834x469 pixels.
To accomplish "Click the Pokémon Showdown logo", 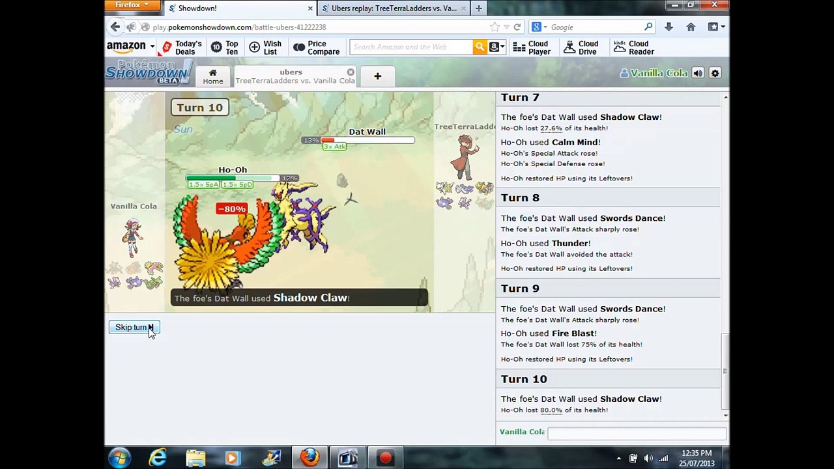I will point(149,72).
